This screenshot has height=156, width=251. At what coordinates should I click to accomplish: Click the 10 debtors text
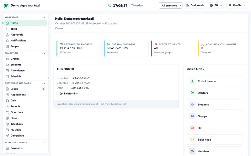112,52
